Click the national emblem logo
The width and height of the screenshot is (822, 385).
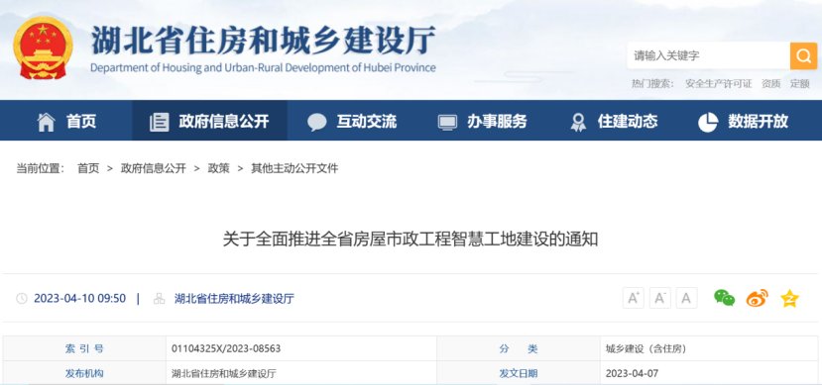tap(43, 48)
